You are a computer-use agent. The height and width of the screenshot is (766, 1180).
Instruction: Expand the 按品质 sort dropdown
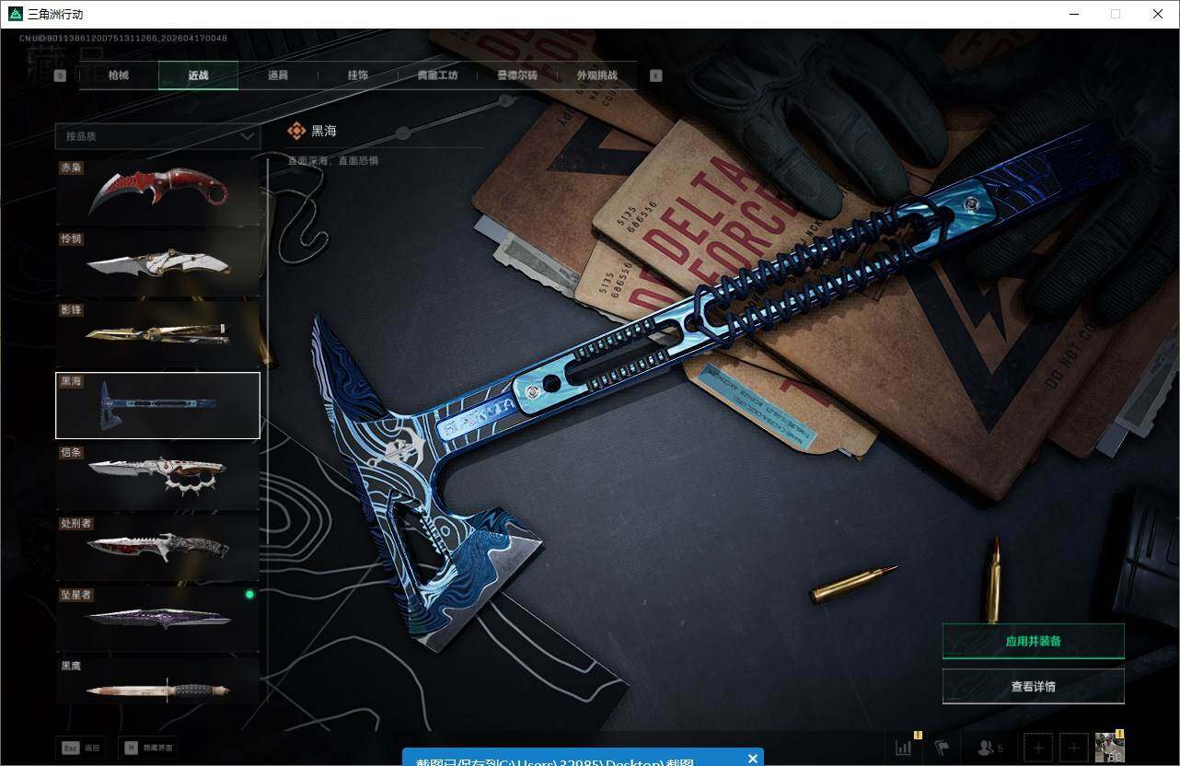157,136
